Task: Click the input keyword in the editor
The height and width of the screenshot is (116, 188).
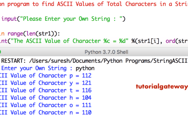Action: (x=9, y=19)
